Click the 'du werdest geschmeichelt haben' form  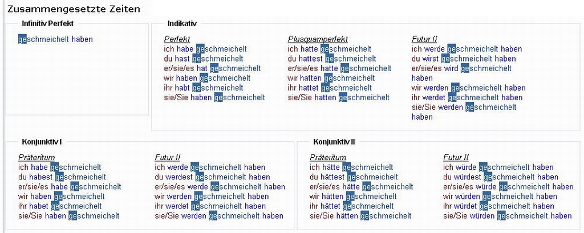pyautogui.click(x=212, y=177)
